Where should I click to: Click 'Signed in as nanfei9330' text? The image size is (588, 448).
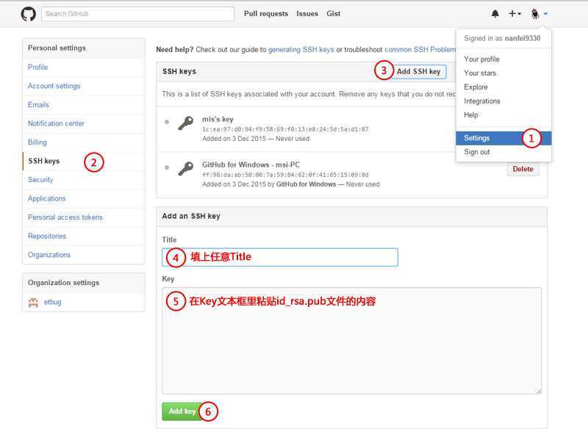click(502, 38)
